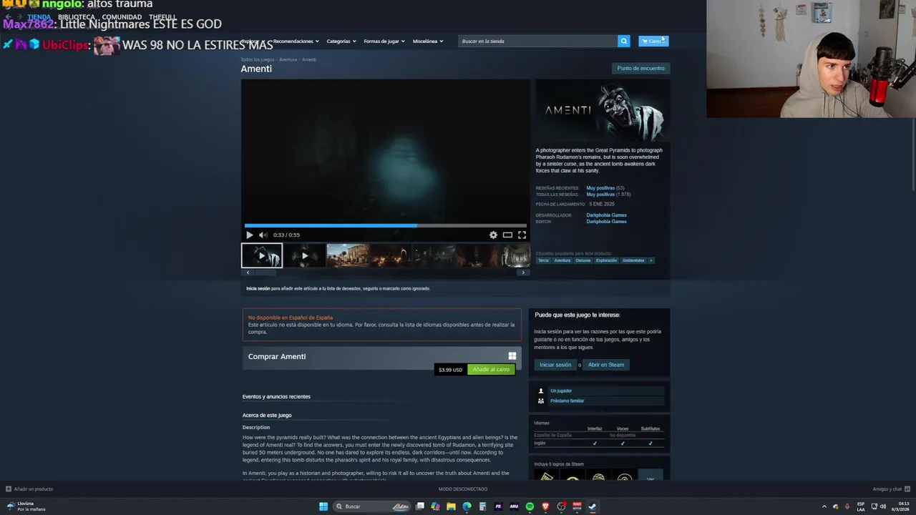The height and width of the screenshot is (515, 916).
Task: Open Punto de encuentro
Action: (x=640, y=68)
